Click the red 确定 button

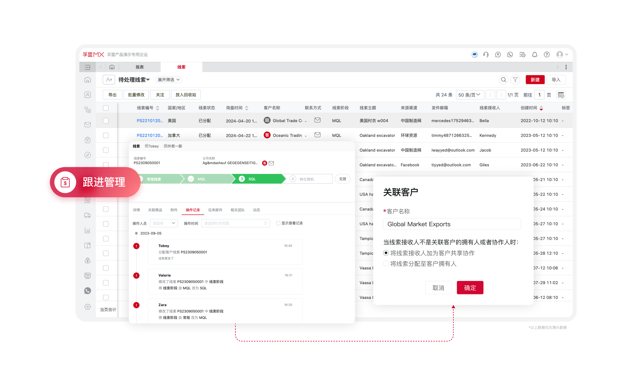pyautogui.click(x=470, y=288)
